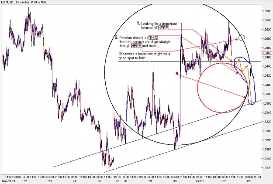
Task: Click the 1.3240 price axis label
Action: tap(267, 159)
